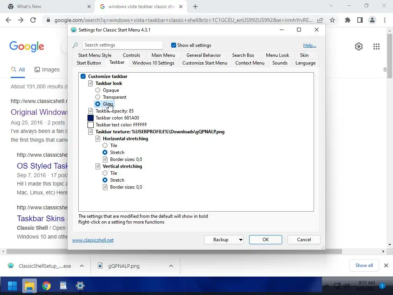Image resolution: width=393 pixels, height=295 pixels.
Task: Go forward in Chrome browser
Action: tap(21, 20)
